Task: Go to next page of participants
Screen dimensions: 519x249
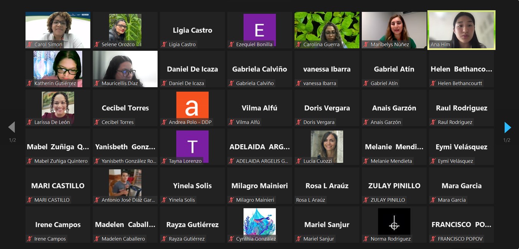Action: pos(508,127)
